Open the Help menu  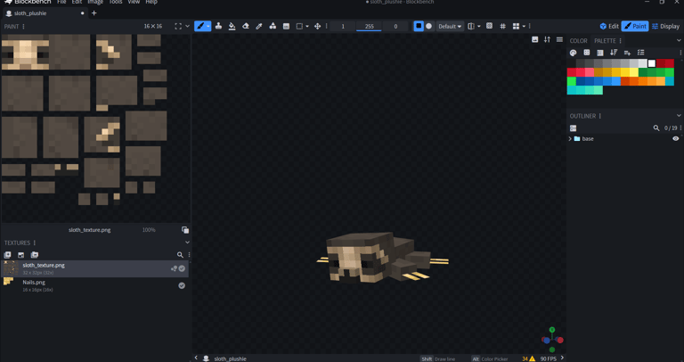click(151, 2)
